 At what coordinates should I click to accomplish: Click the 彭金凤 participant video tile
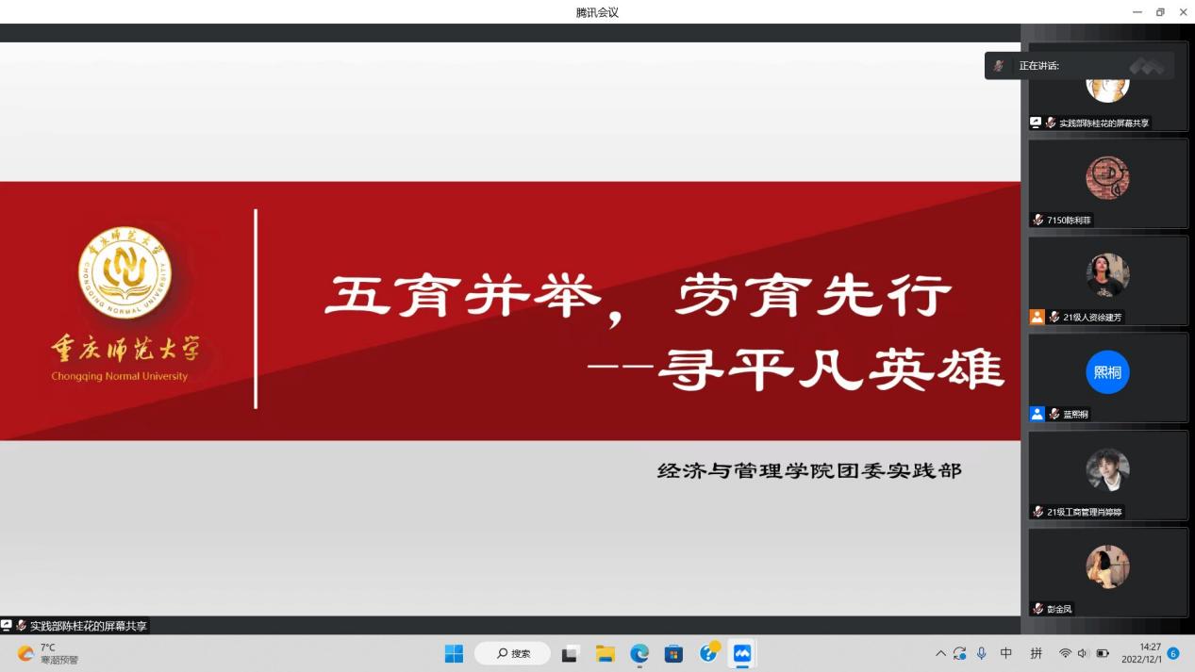[1107, 571]
